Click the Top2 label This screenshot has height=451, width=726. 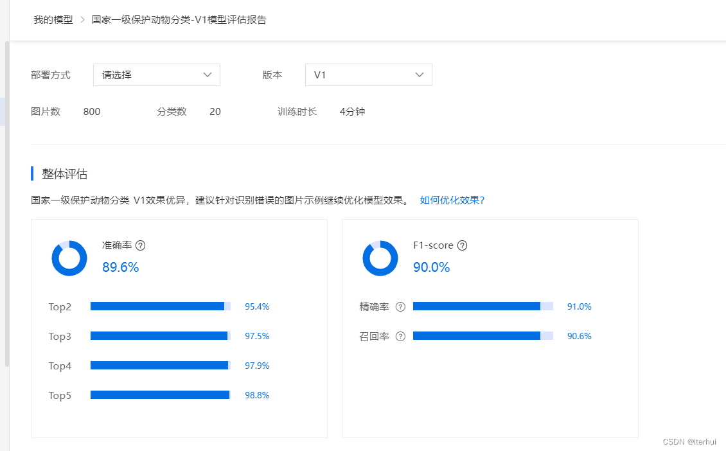(60, 307)
